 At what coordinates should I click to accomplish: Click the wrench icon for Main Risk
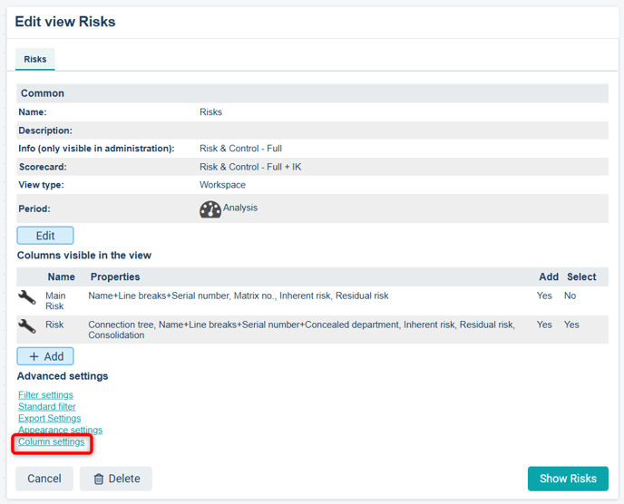tap(27, 297)
